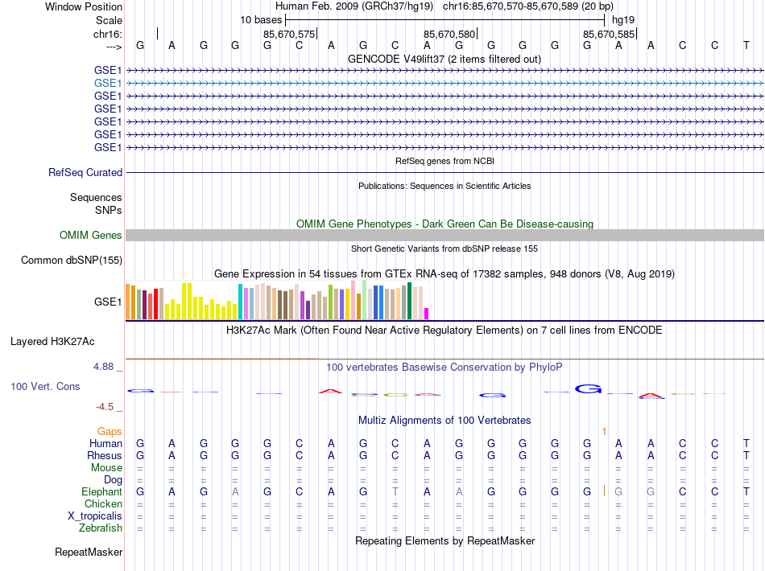Image resolution: width=765 pixels, height=571 pixels.
Task: Select the Common dbSNP(155) track label
Action: coord(72,260)
